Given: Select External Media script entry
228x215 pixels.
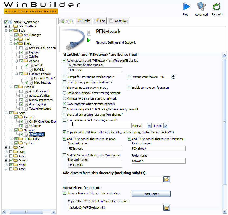Looking at the screenshot, I should tap(45, 78).
